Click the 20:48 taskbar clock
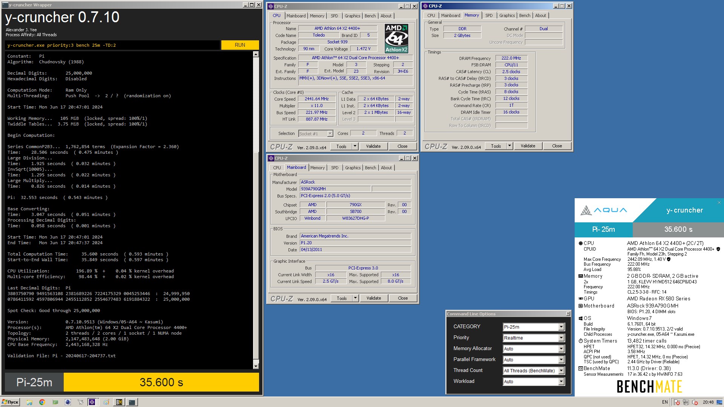724x407 pixels. tap(708, 402)
